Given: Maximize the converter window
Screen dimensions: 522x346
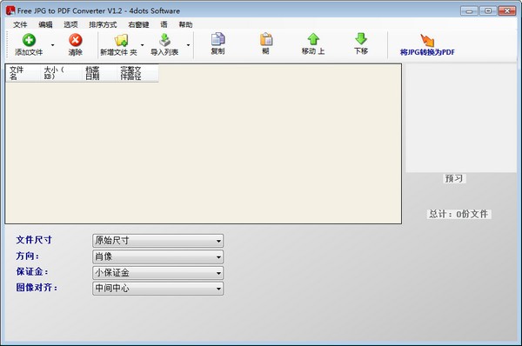Looking at the screenshot, I should [488, 11].
